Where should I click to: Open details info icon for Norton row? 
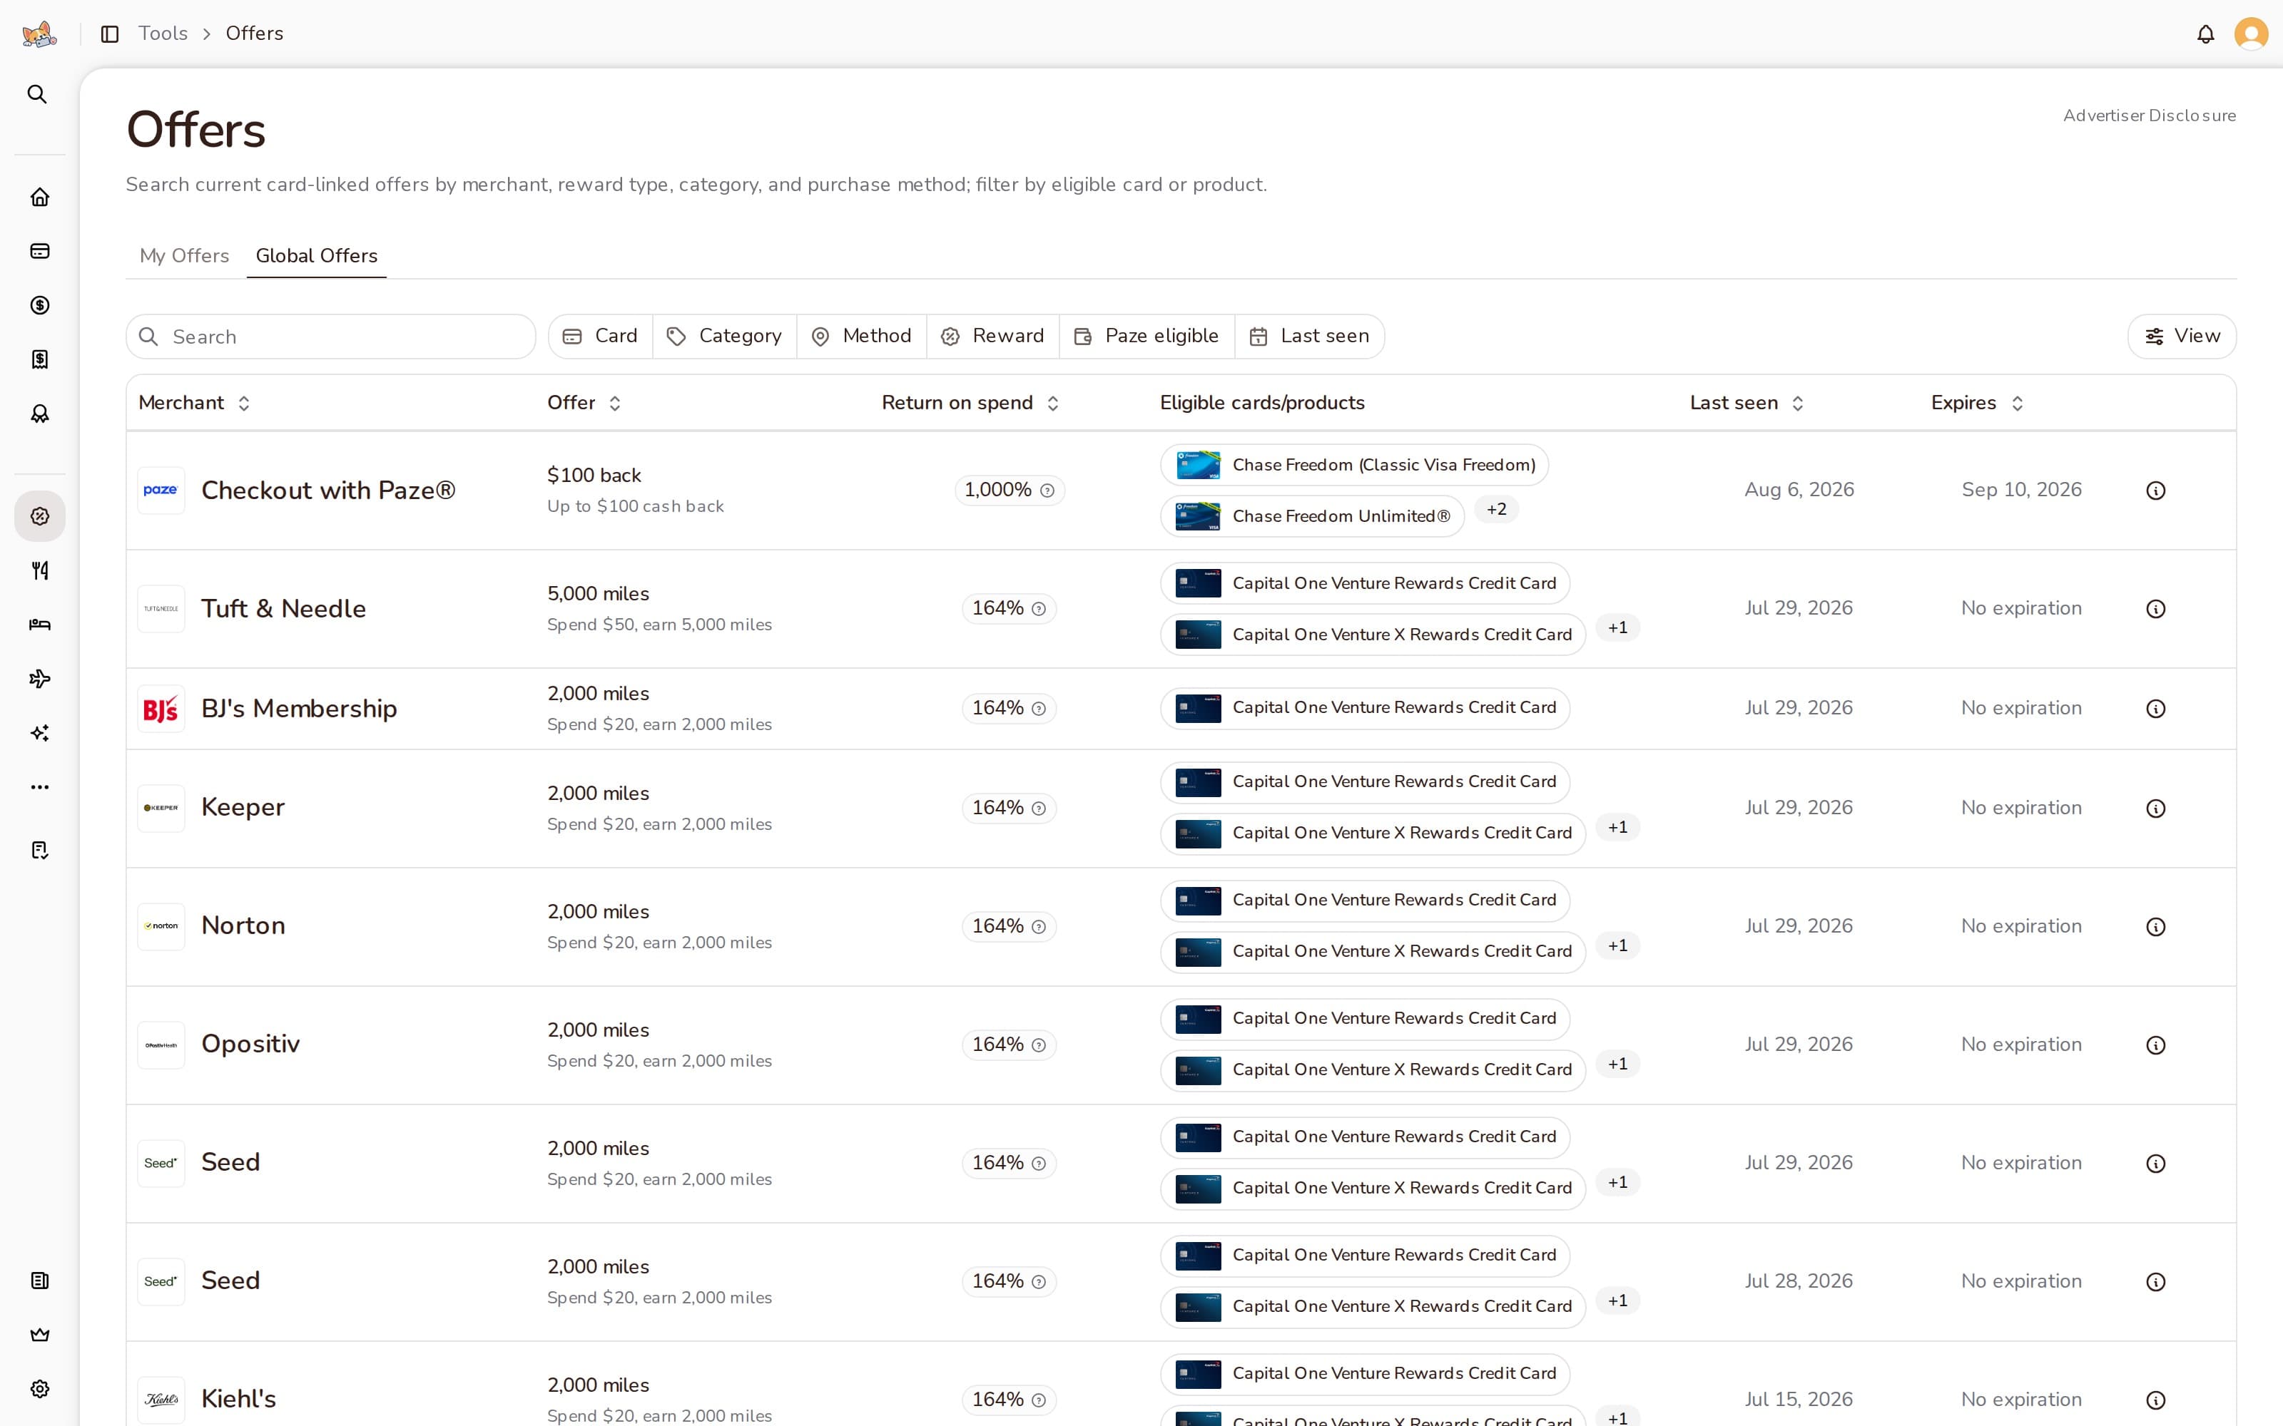pyautogui.click(x=2155, y=927)
